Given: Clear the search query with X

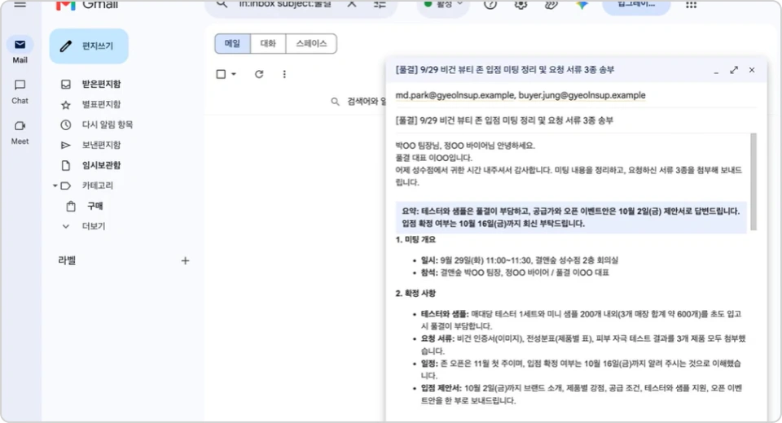Looking at the screenshot, I should [352, 4].
